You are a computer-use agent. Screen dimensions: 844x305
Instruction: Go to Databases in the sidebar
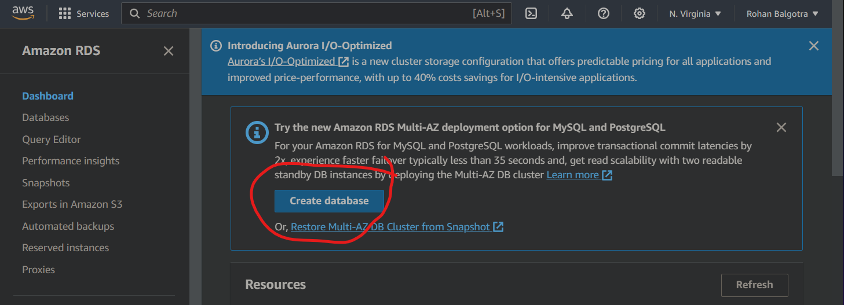point(45,117)
